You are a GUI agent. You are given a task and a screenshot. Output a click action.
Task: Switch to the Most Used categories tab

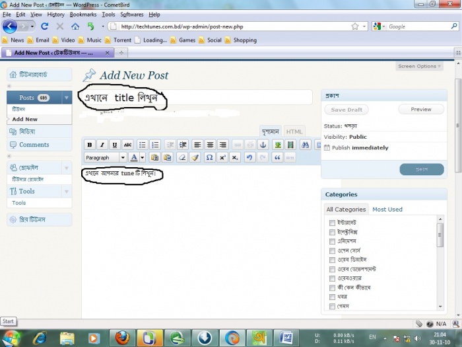(387, 210)
